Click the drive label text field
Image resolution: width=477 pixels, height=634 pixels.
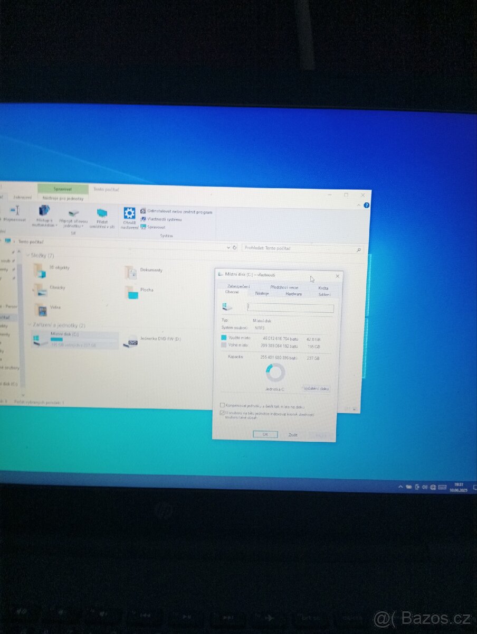click(291, 308)
